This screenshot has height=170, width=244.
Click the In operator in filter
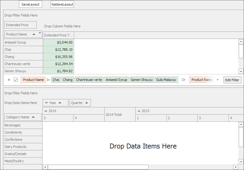pyautogui.click(x=48, y=80)
